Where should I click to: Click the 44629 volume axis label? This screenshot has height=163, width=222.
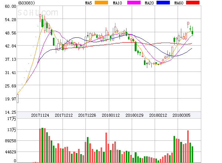pos(10,152)
